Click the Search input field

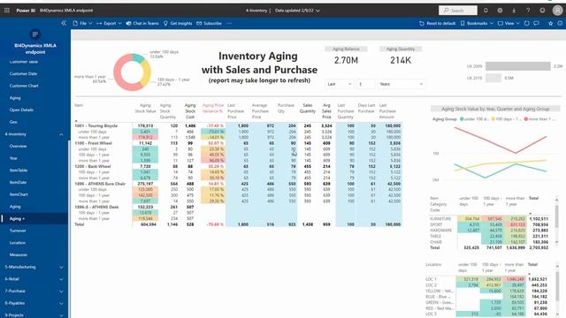[x=458, y=11]
